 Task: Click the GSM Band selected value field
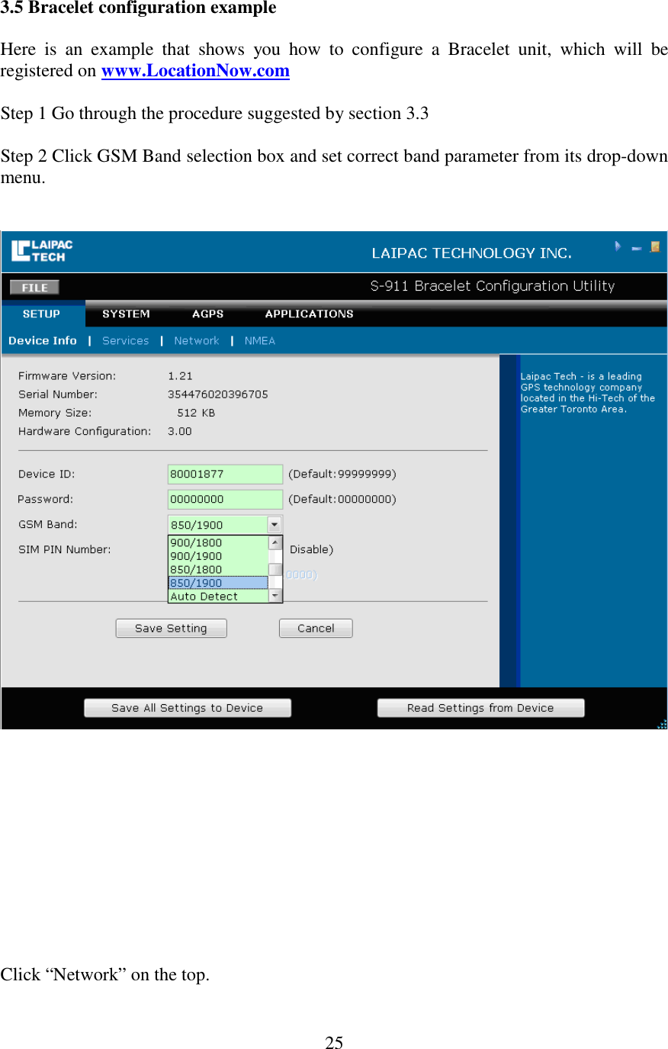(x=217, y=525)
